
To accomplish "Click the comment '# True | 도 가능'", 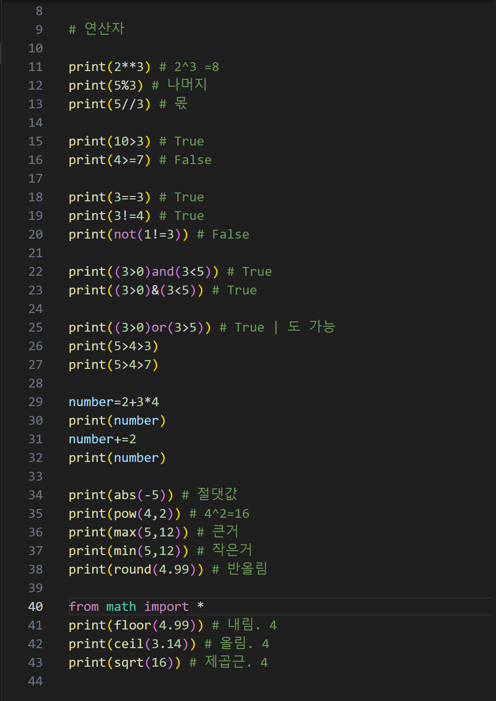I will pyautogui.click(x=277, y=327).
